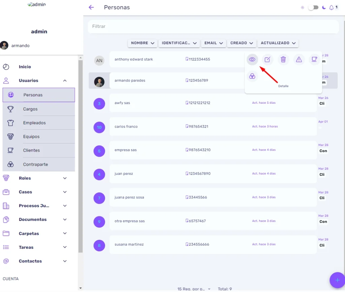This screenshot has width=345, height=292.
Task: Expand the Carpetas section
Action: coord(65,233)
